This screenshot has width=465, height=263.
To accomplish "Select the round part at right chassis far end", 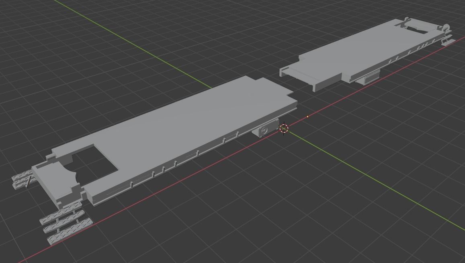I will tap(446, 28).
